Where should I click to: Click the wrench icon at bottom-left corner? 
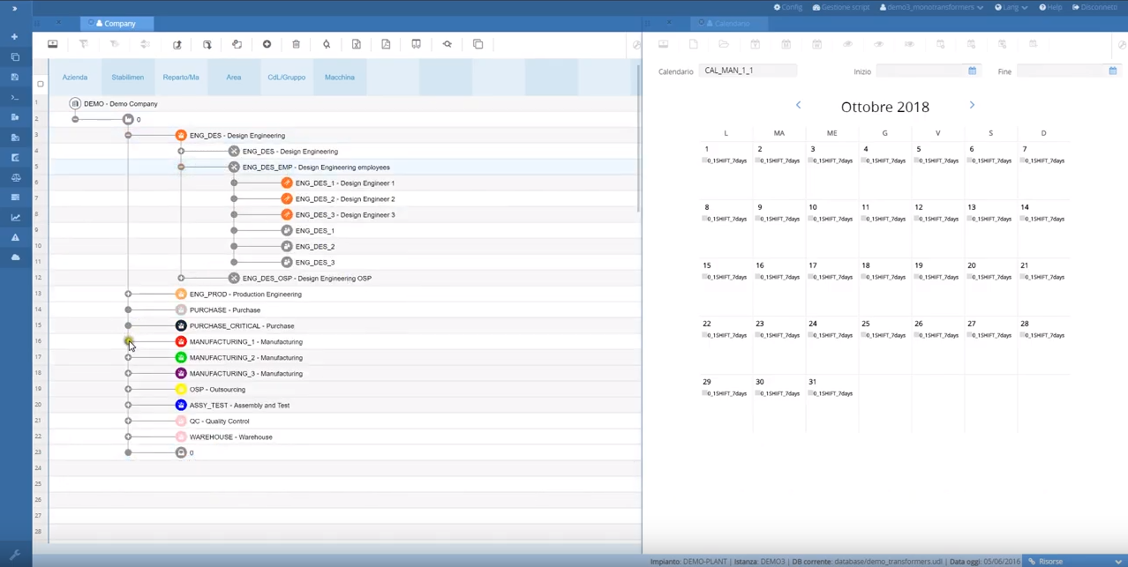point(15,556)
